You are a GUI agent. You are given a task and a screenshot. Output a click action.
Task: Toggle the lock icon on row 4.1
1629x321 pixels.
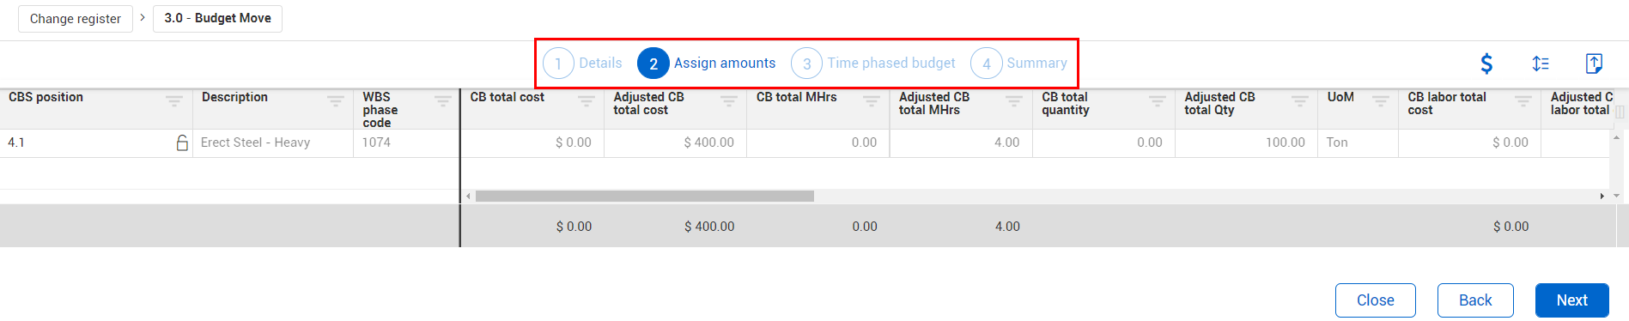pyautogui.click(x=182, y=142)
